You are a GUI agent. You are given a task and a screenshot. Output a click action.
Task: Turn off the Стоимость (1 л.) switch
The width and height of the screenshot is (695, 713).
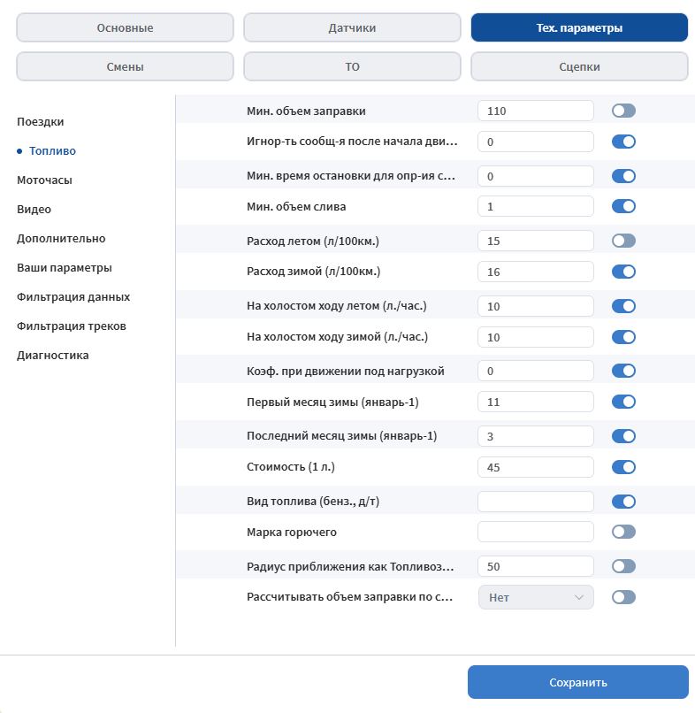coord(623,467)
